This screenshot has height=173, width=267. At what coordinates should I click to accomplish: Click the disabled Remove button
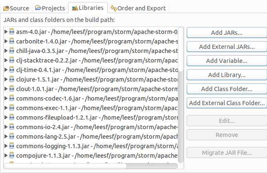tap(227, 135)
